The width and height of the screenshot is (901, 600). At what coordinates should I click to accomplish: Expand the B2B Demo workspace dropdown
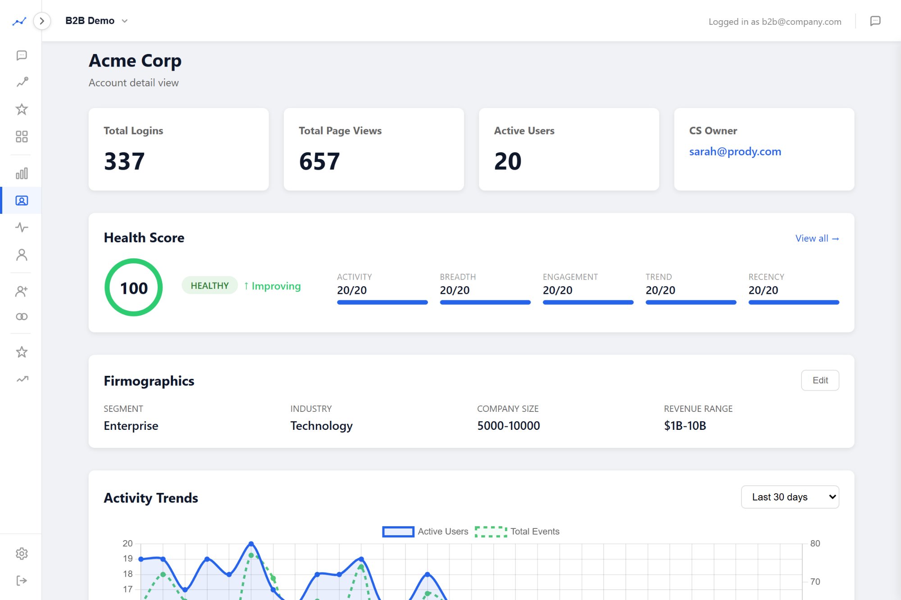(96, 20)
